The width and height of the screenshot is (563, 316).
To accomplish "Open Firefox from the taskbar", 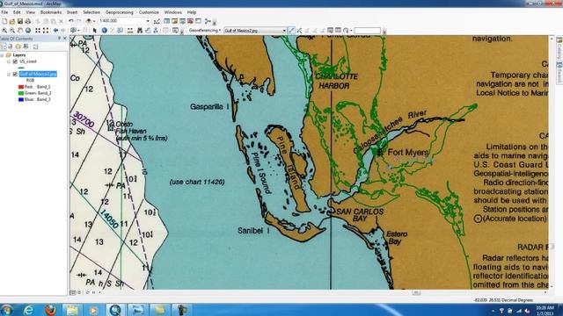I will click(50, 310).
